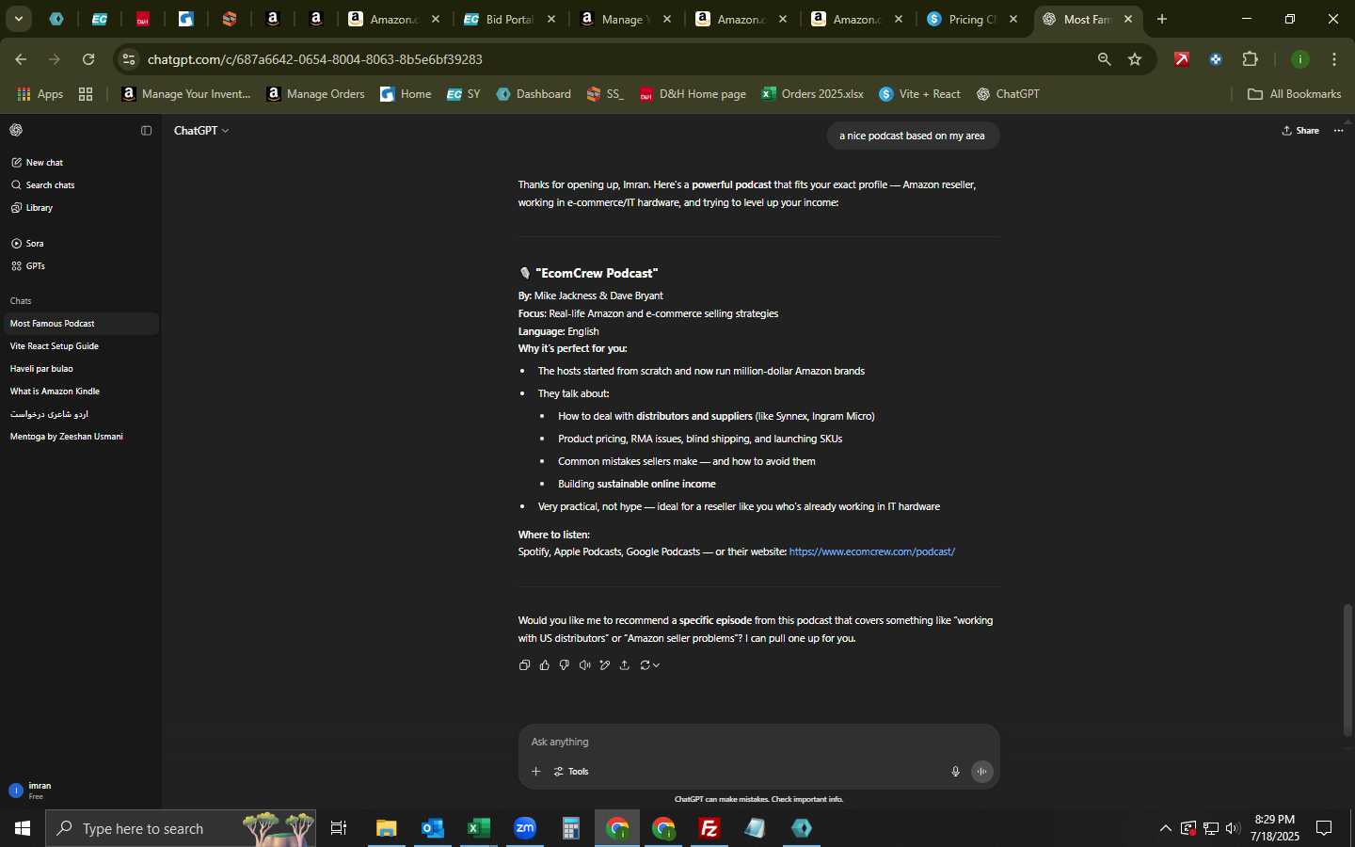Image resolution: width=1355 pixels, height=847 pixels.
Task: Show hidden system tray icons
Action: (1165, 828)
